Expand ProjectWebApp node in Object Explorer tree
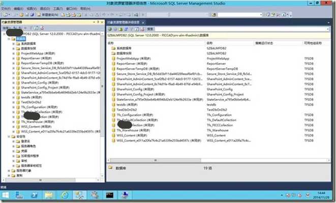 [13, 53]
